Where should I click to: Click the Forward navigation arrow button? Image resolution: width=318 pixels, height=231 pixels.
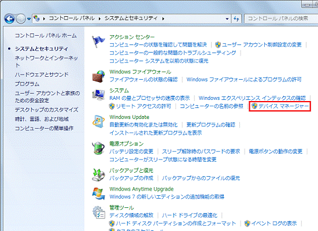point(21,19)
